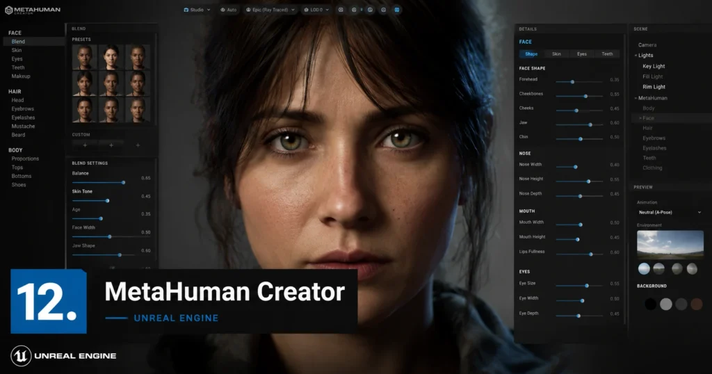Select Rim Light in the Scene panel
This screenshot has height=374, width=712.
[654, 87]
